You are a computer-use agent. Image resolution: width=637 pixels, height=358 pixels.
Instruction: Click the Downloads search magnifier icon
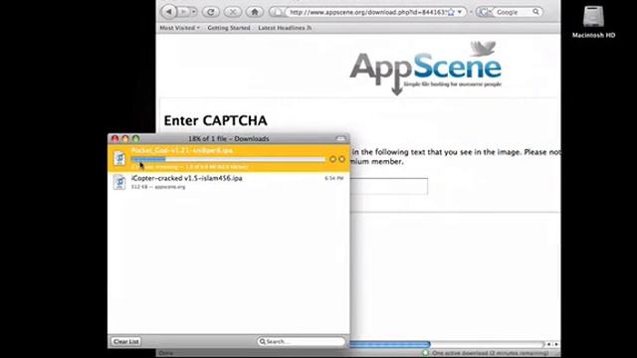[x=263, y=341]
